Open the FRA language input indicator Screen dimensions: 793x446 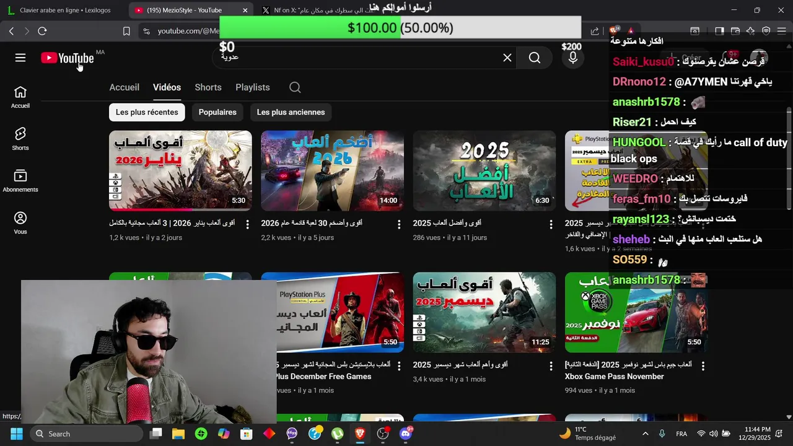point(681,434)
